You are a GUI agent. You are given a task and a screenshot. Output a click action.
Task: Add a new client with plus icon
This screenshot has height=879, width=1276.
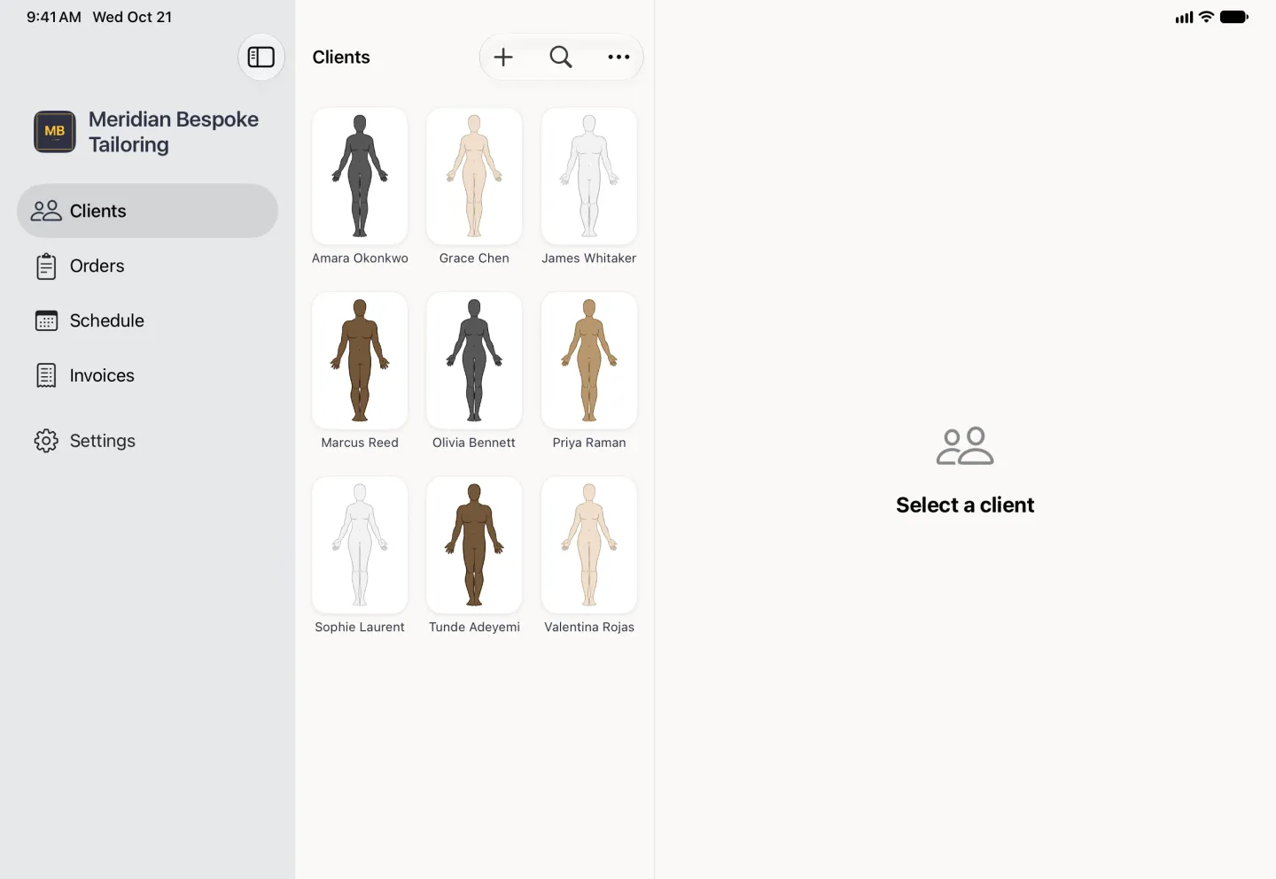click(x=503, y=57)
